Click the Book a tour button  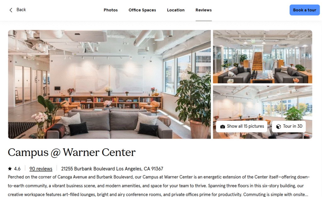pos(304,10)
